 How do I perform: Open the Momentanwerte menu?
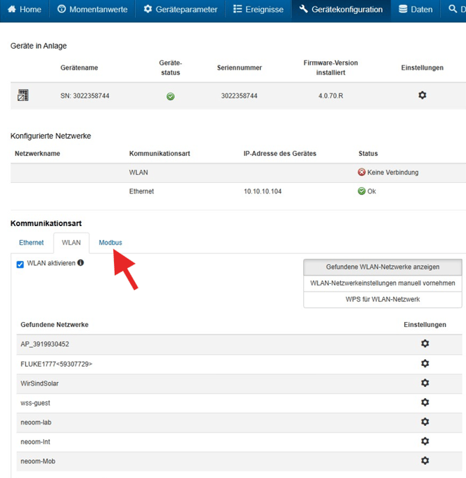(x=93, y=10)
